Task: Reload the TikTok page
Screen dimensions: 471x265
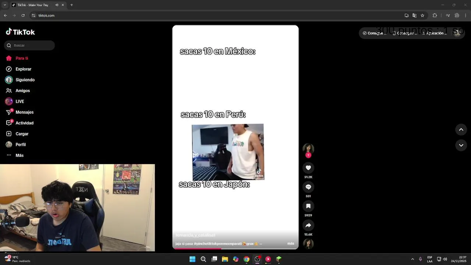Action: [x=23, y=15]
